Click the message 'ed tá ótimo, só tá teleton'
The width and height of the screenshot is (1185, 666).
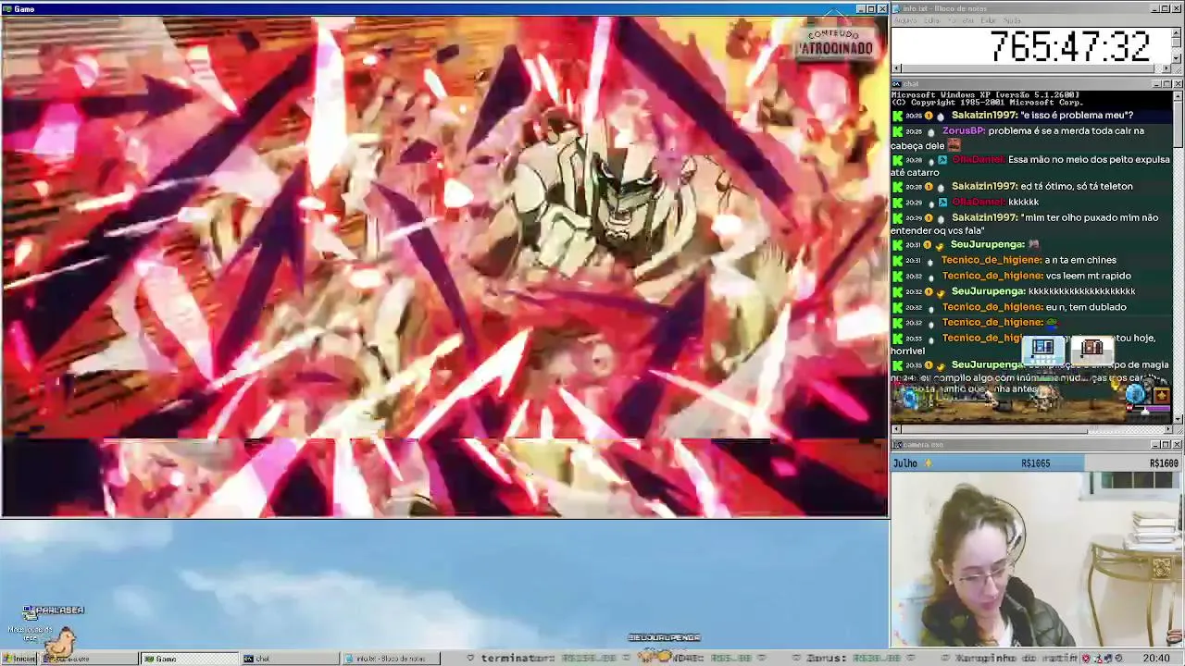[1077, 187]
